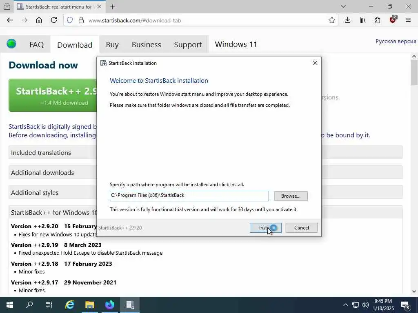Open Browse to choose install folder
The height and width of the screenshot is (313, 418).
291,196
